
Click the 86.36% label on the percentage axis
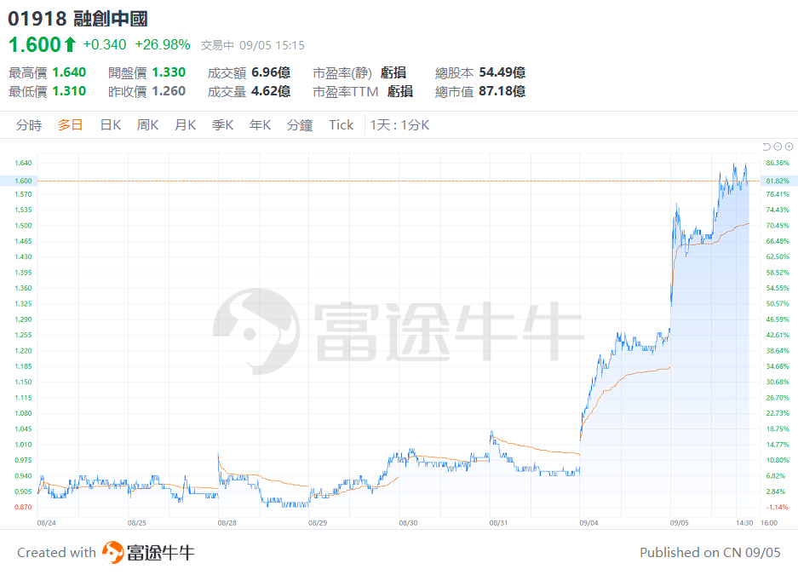click(778, 163)
